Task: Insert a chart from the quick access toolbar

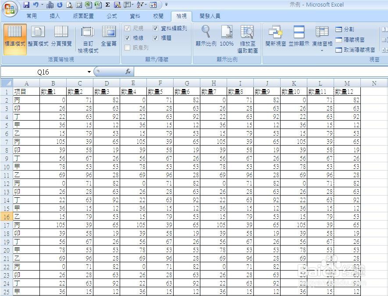Action: 50,5
